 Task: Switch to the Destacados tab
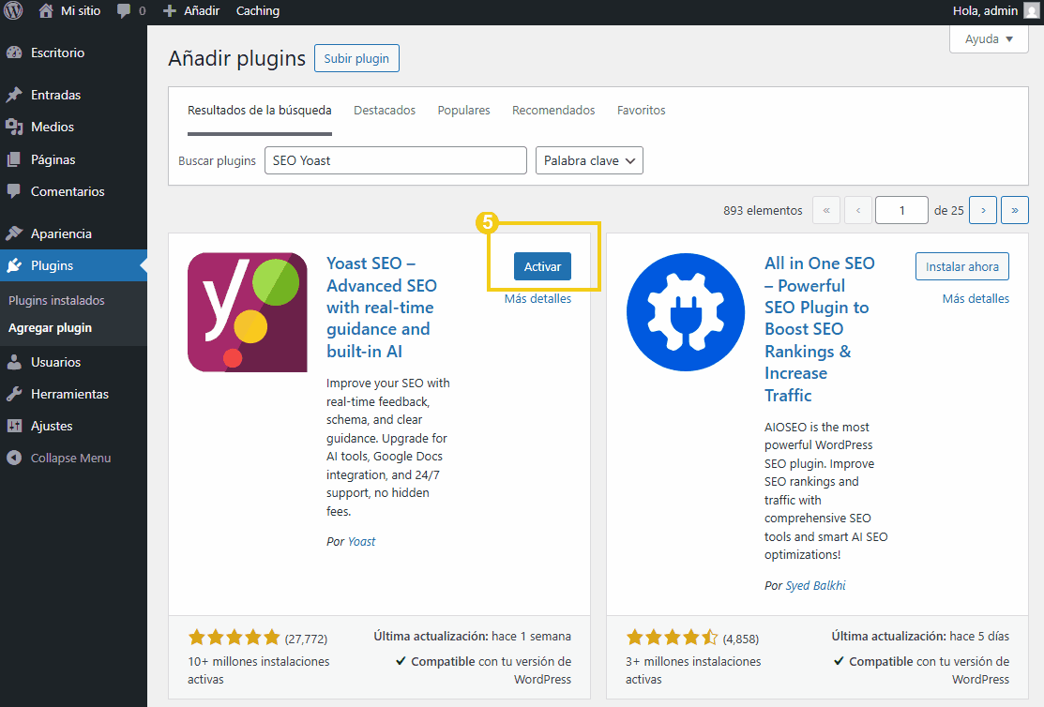pyautogui.click(x=385, y=110)
